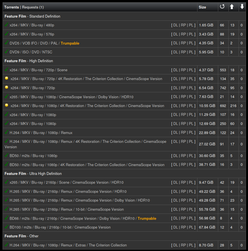Click the checkmark beside the Extras 8.70 GiB torrent
Viewport: 248px width, 251px height.
click(x=7, y=244)
